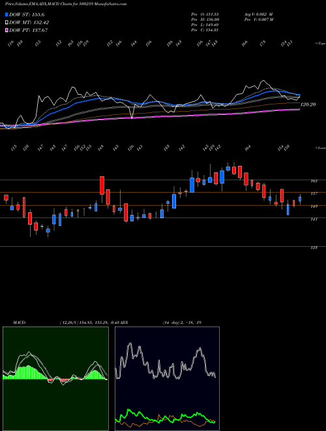This screenshot has width=326, height=431.
Task: Click inside the dark blue ADX panel
Action: pos(167,379)
